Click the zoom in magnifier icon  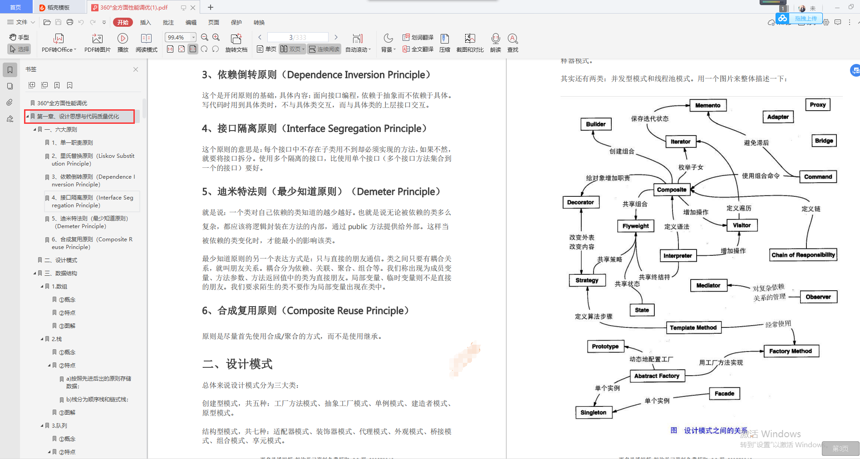[216, 37]
